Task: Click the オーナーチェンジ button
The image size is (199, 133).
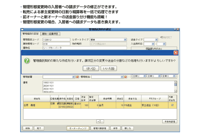Action: click(78, 128)
